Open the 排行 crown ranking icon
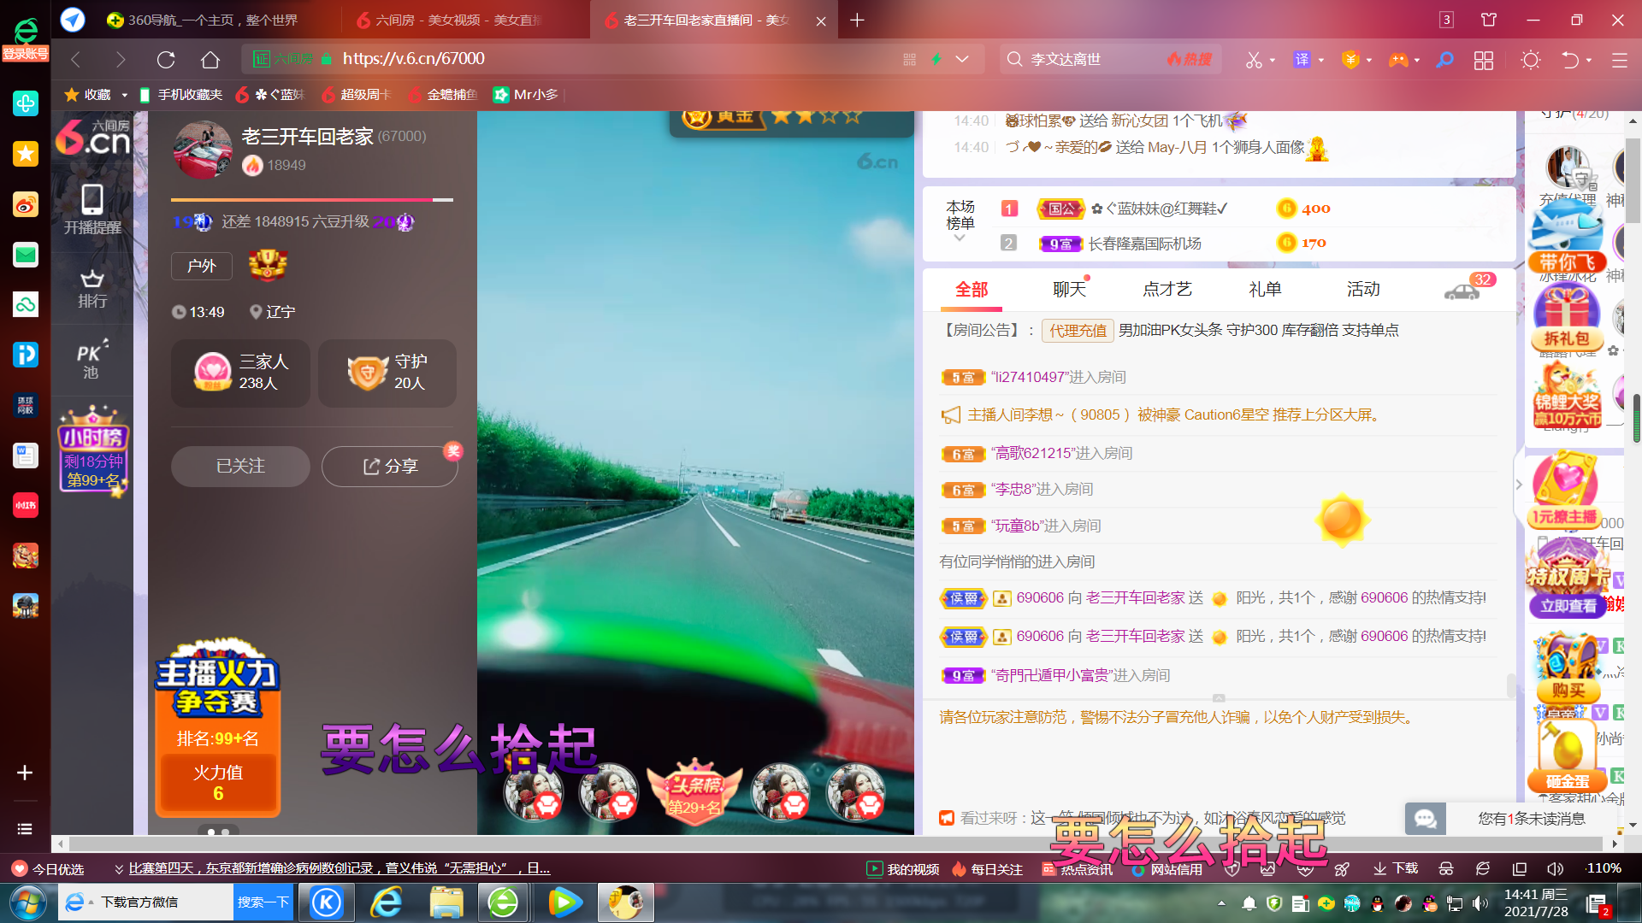The height and width of the screenshot is (923, 1642). point(92,289)
